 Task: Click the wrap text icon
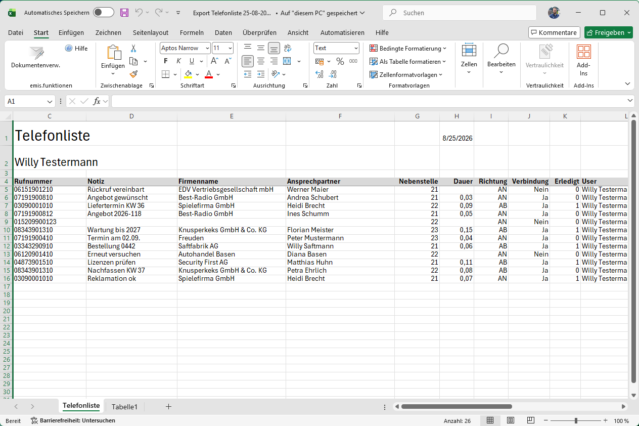[x=287, y=48]
